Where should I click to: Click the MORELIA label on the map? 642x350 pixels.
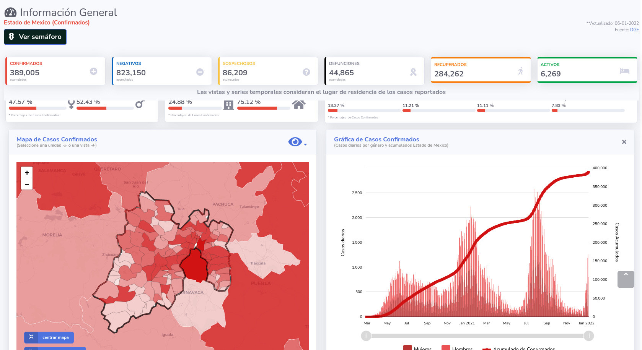click(52, 235)
